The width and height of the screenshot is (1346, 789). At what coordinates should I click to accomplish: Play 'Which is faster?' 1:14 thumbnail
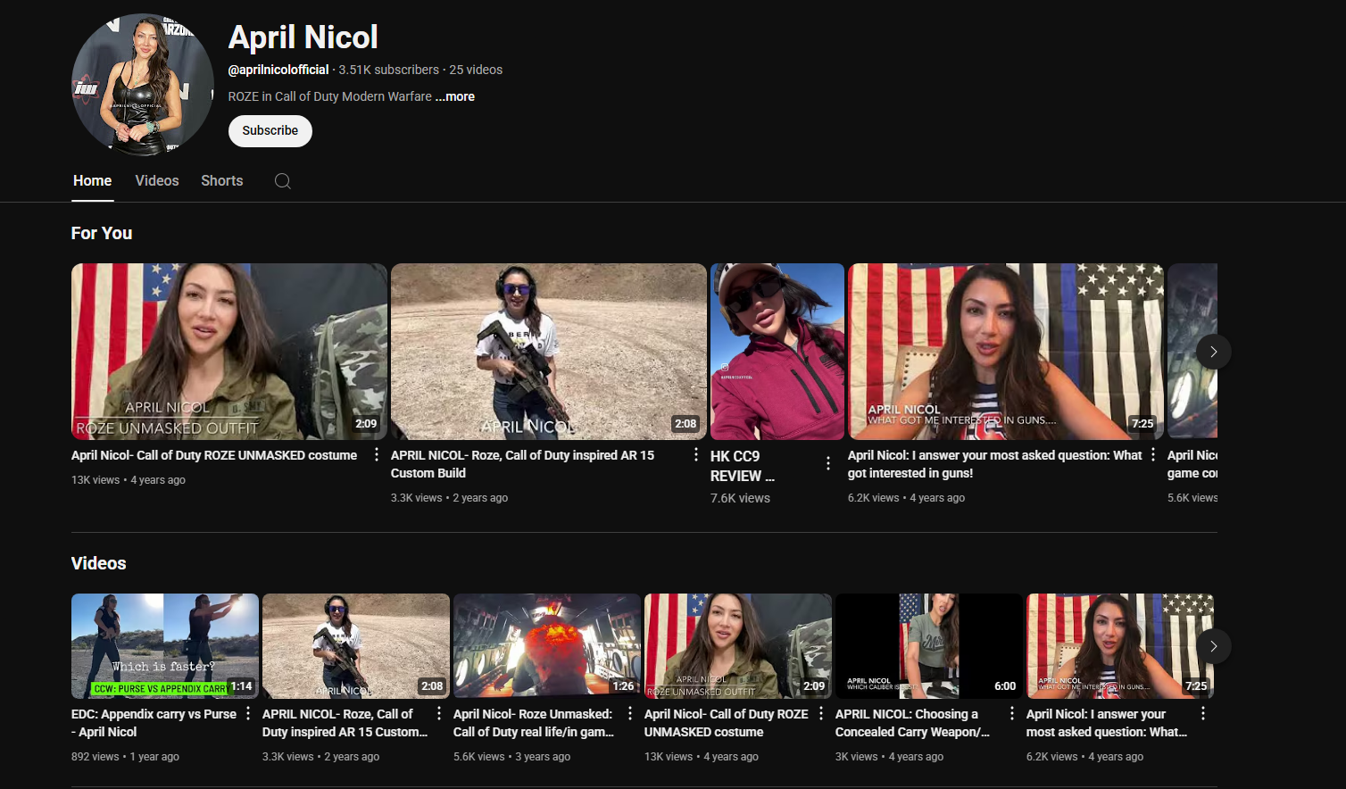(165, 646)
